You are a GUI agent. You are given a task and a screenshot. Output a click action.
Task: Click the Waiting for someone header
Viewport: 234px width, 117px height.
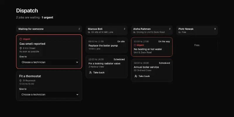49,29
